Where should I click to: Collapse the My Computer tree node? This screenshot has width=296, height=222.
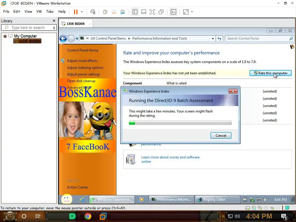pos(5,36)
